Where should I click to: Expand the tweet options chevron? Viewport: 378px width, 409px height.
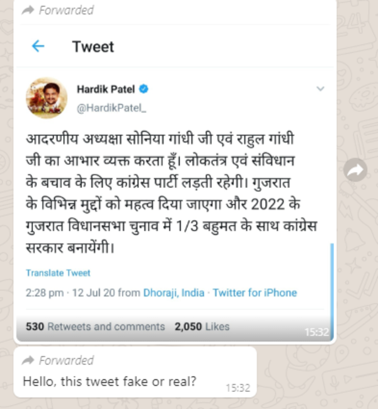[x=320, y=89]
